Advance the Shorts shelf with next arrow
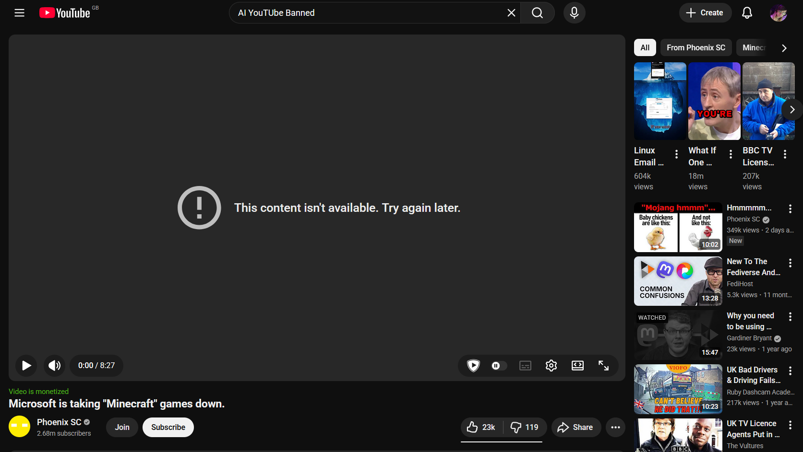The width and height of the screenshot is (803, 452). click(x=792, y=110)
